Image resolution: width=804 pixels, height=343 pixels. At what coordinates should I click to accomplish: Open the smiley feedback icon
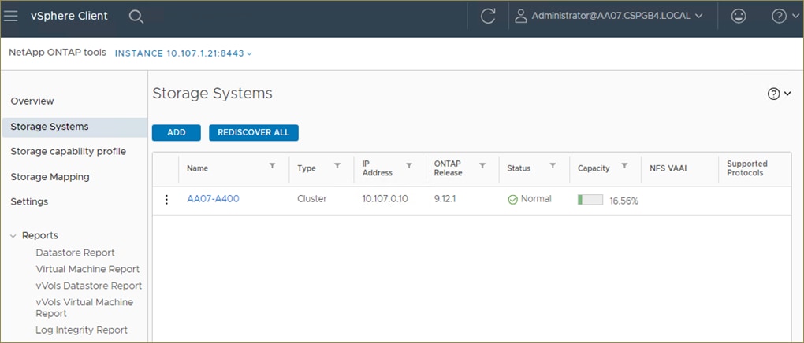(x=739, y=17)
